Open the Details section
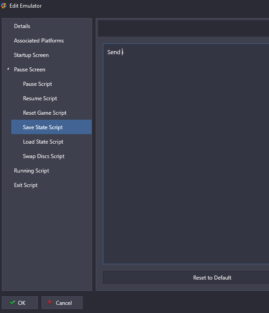This screenshot has height=313, width=269. click(22, 26)
